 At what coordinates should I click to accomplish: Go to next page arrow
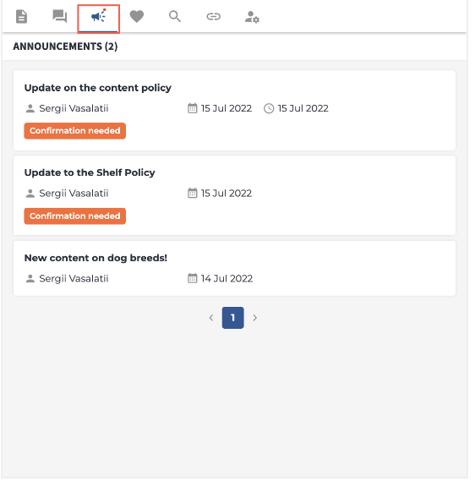tap(254, 318)
